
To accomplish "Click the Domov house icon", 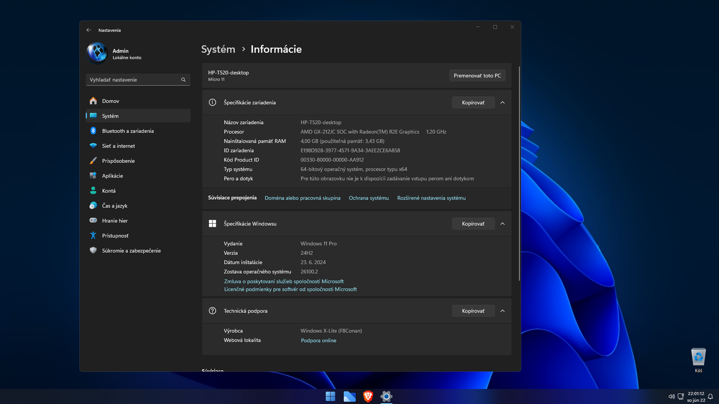I will point(93,101).
